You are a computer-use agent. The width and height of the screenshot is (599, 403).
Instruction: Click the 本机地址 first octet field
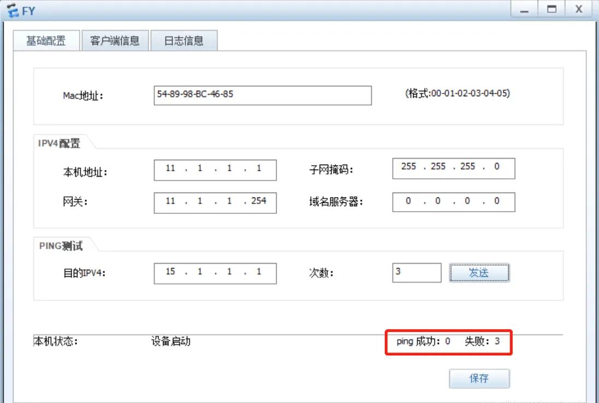pyautogui.click(x=171, y=169)
